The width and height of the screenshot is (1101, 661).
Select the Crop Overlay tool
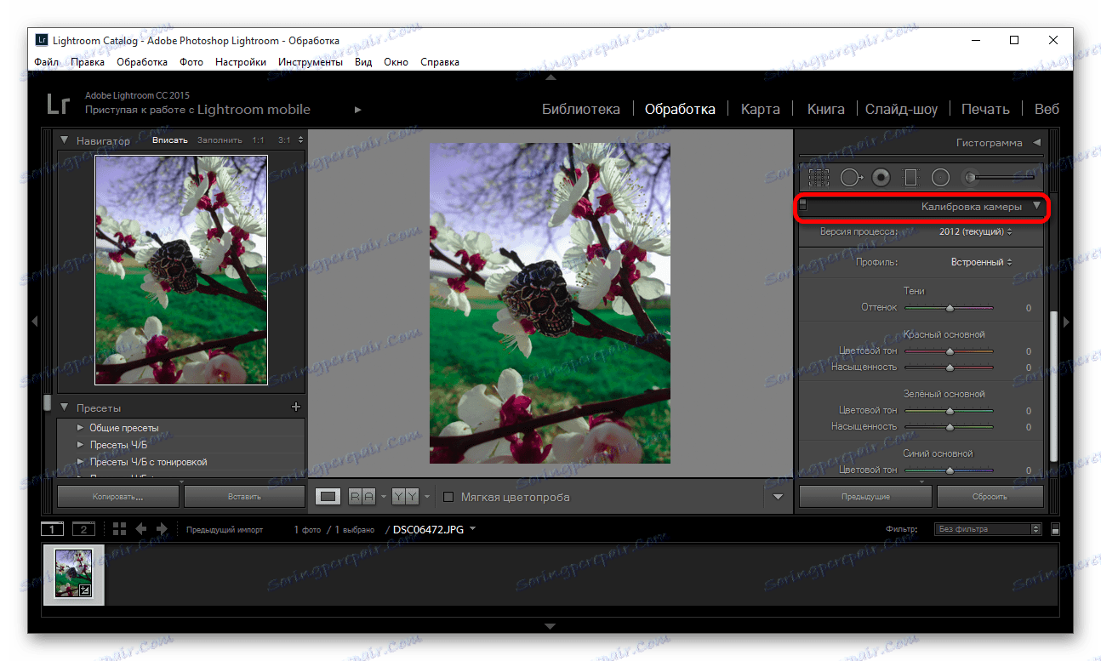click(x=819, y=177)
